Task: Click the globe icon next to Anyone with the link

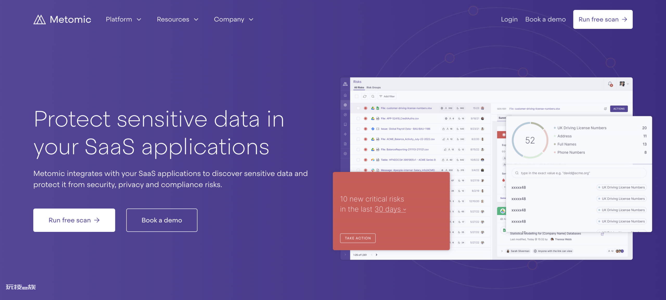Action: (535, 251)
